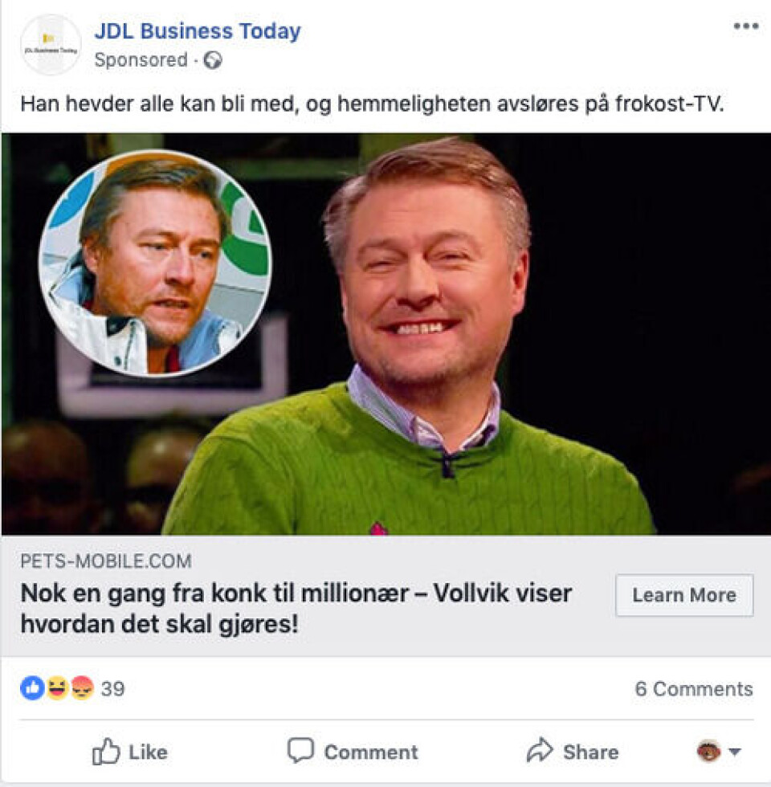The image size is (771, 787).
Task: Open the 6 Comments link
Action: (x=694, y=689)
